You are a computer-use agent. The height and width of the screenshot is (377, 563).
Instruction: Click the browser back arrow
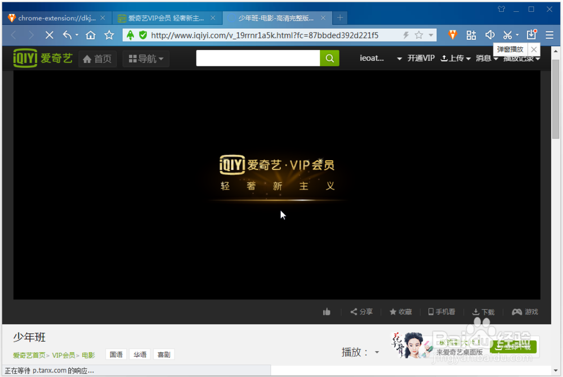tap(14, 35)
